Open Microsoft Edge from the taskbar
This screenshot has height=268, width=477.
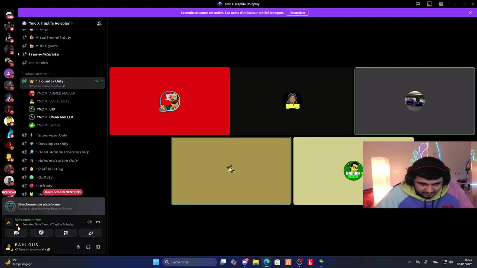click(266, 262)
